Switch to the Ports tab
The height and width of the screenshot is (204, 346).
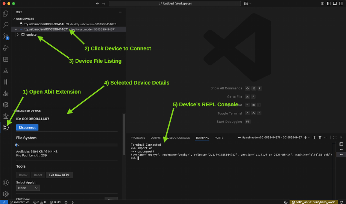(219, 138)
